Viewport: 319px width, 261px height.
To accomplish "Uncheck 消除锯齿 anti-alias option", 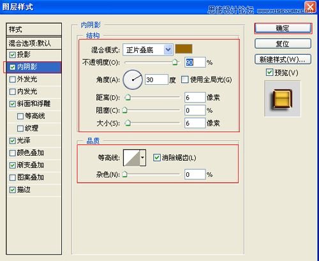I will pos(157,158).
